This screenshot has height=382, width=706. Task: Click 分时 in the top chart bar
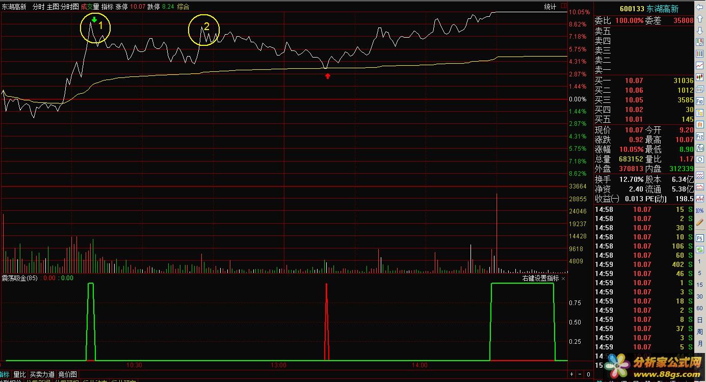point(38,7)
